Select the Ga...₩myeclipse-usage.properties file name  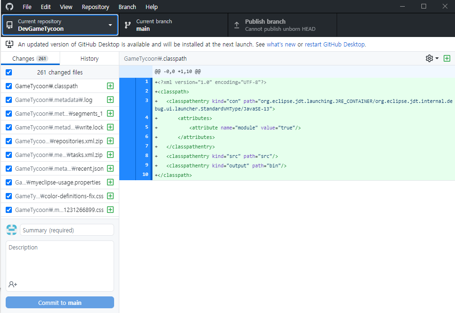tap(58, 182)
